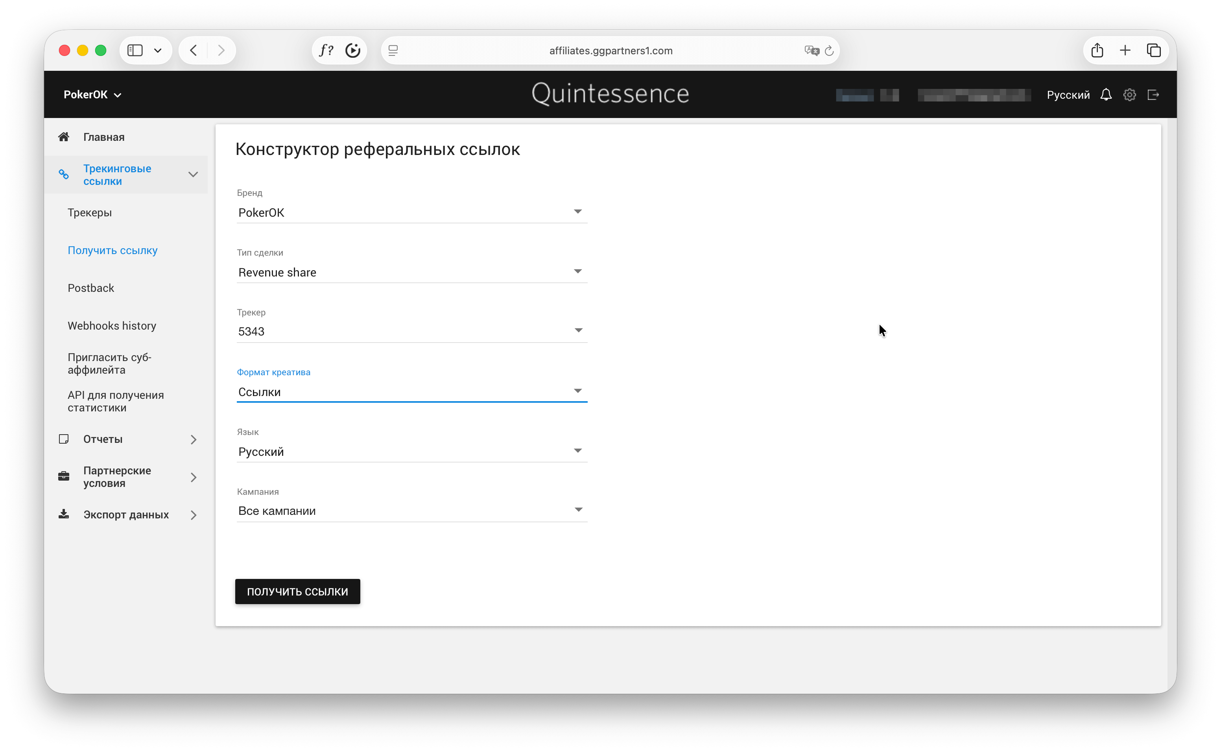The width and height of the screenshot is (1221, 752).
Task: Click the Safari sidebar toggle icon
Action: [135, 50]
